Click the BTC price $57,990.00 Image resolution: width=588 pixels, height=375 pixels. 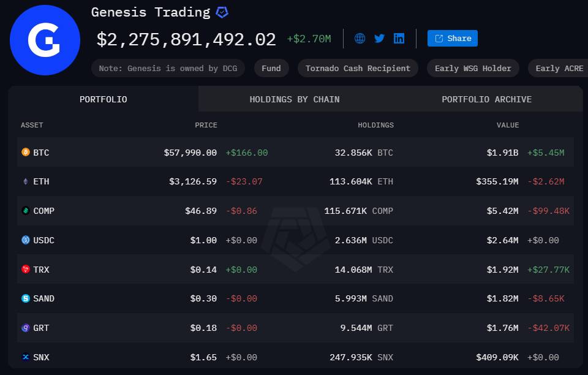tap(190, 153)
